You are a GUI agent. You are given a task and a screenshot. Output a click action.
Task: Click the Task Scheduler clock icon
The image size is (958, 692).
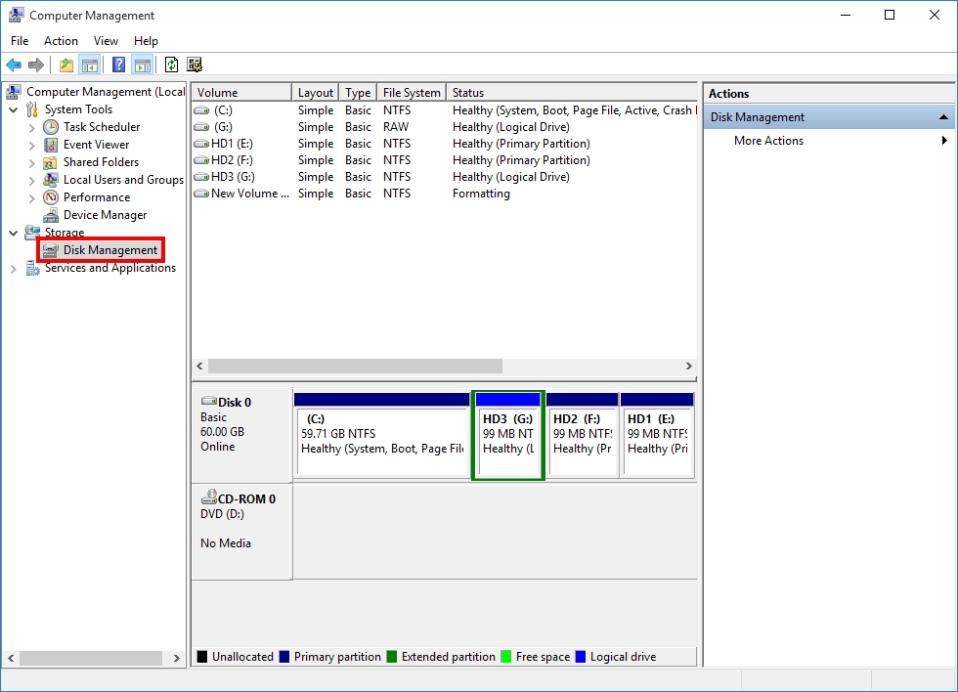click(x=51, y=127)
